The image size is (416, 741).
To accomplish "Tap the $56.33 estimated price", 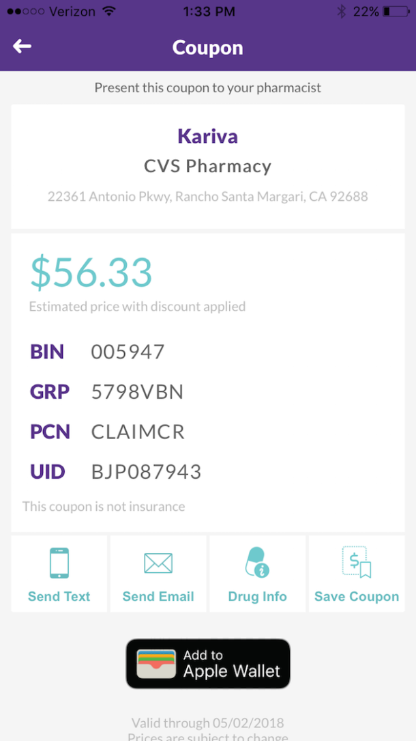I will coord(91,272).
